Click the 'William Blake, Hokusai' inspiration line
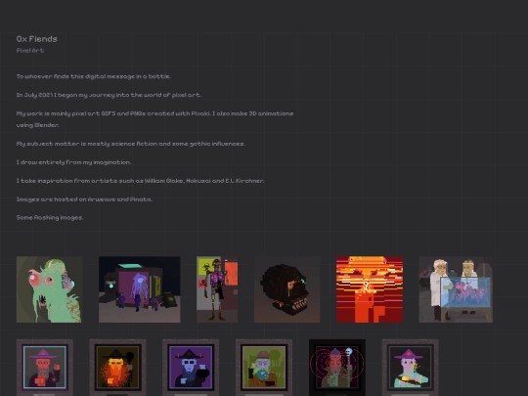Image resolution: width=528 pixels, height=396 pixels. pos(140,181)
